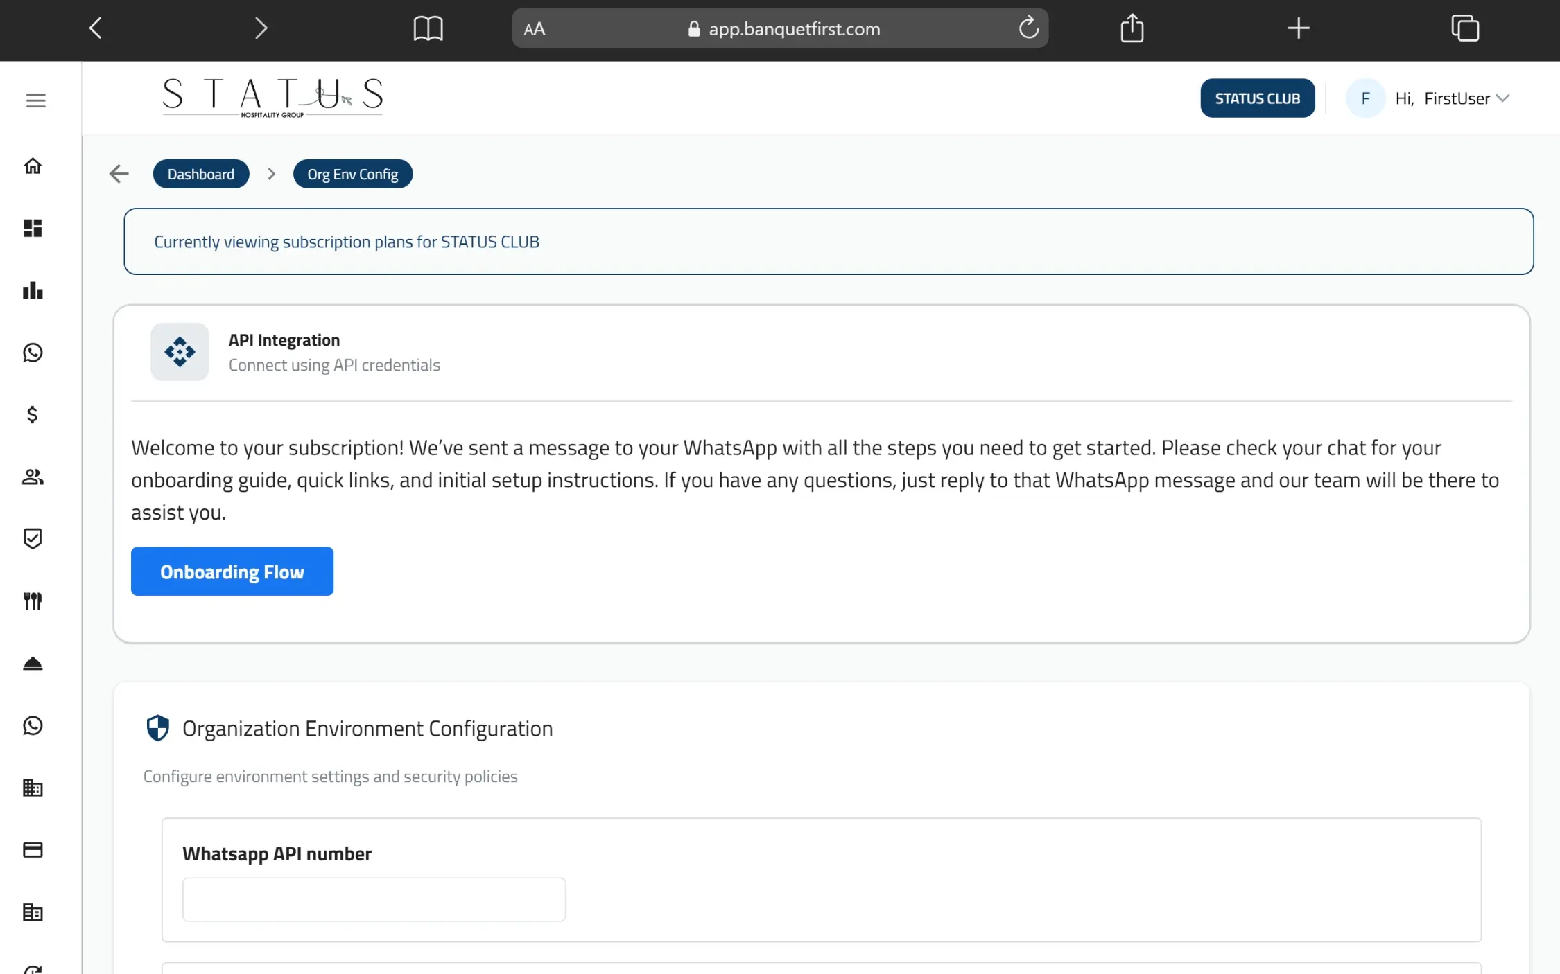Viewport: 1560px width, 974px height.
Task: Select the members icon in sidebar
Action: (33, 477)
